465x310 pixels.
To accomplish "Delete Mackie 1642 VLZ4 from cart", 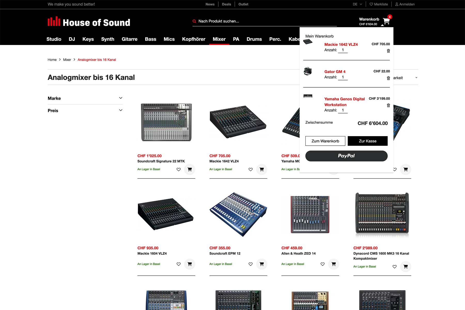I will tap(388, 51).
